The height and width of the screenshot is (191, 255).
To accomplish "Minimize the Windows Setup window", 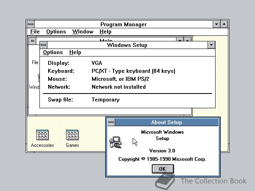I will click(x=212, y=45).
